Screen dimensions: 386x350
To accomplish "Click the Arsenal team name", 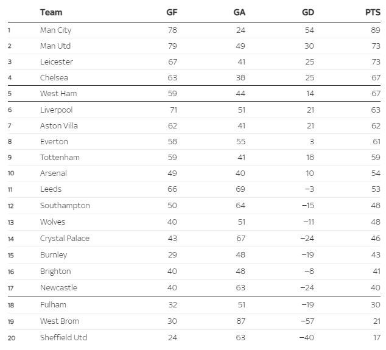I will click(54, 173).
